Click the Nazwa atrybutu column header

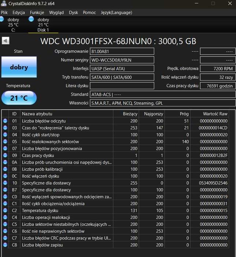[66, 114]
